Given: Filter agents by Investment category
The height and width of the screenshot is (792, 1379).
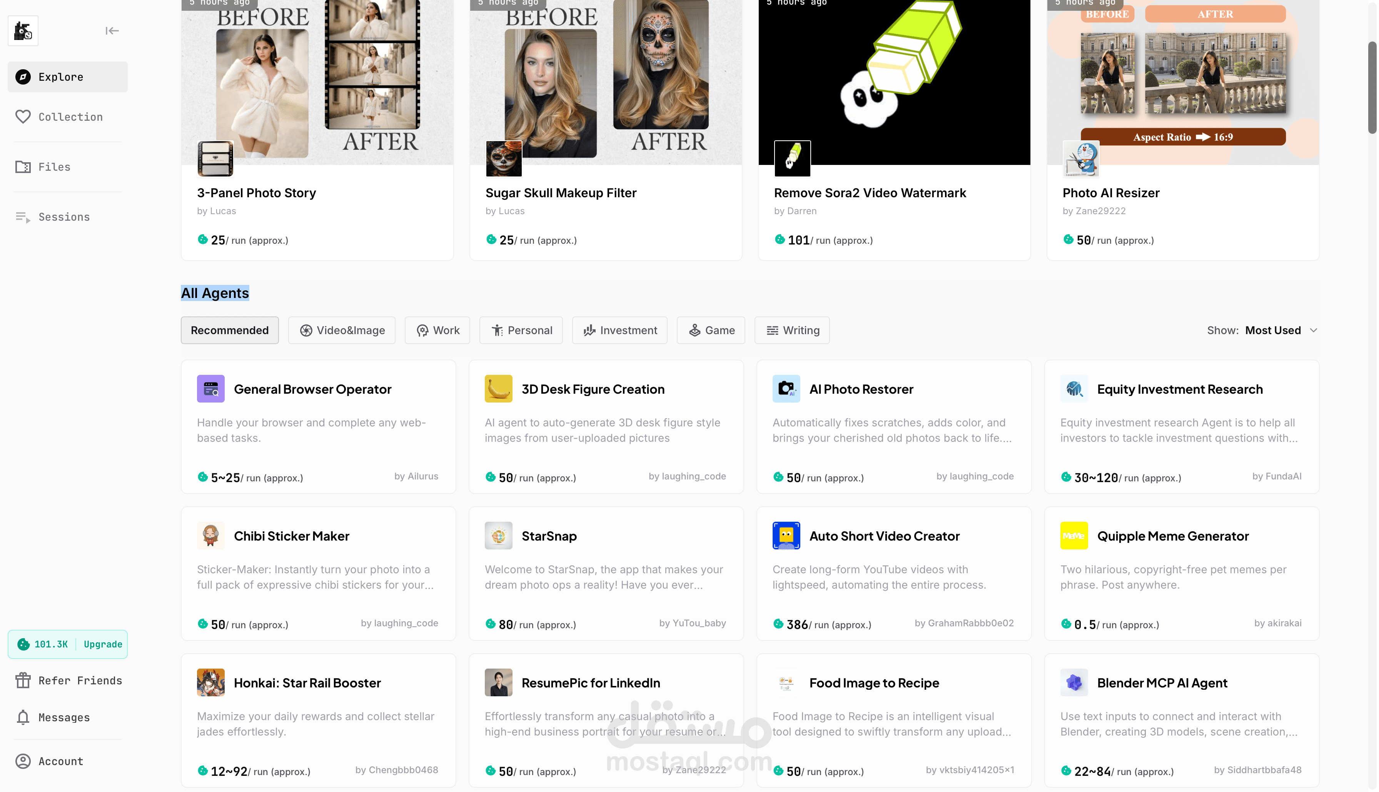Looking at the screenshot, I should (x=619, y=330).
